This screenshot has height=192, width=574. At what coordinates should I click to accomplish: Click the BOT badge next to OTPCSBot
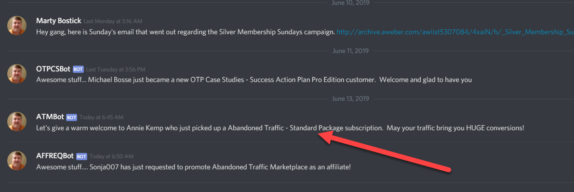click(78, 69)
